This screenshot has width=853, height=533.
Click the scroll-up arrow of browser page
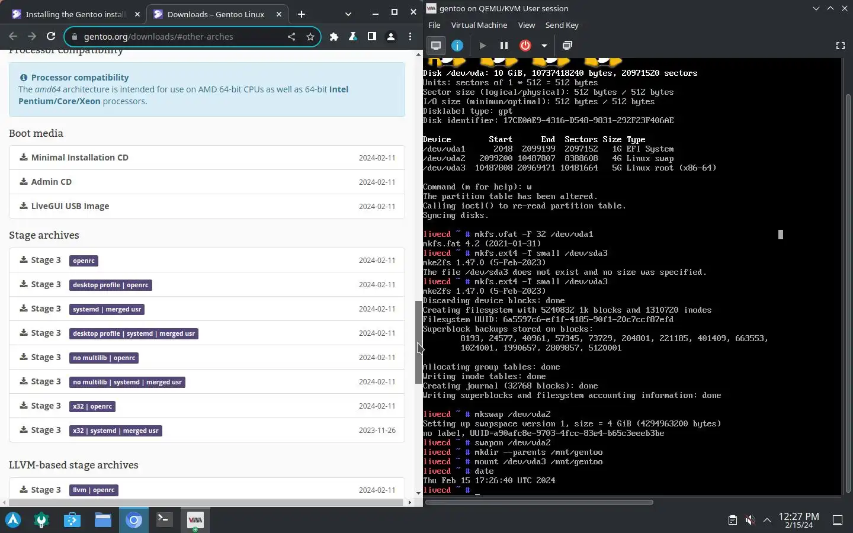418,54
